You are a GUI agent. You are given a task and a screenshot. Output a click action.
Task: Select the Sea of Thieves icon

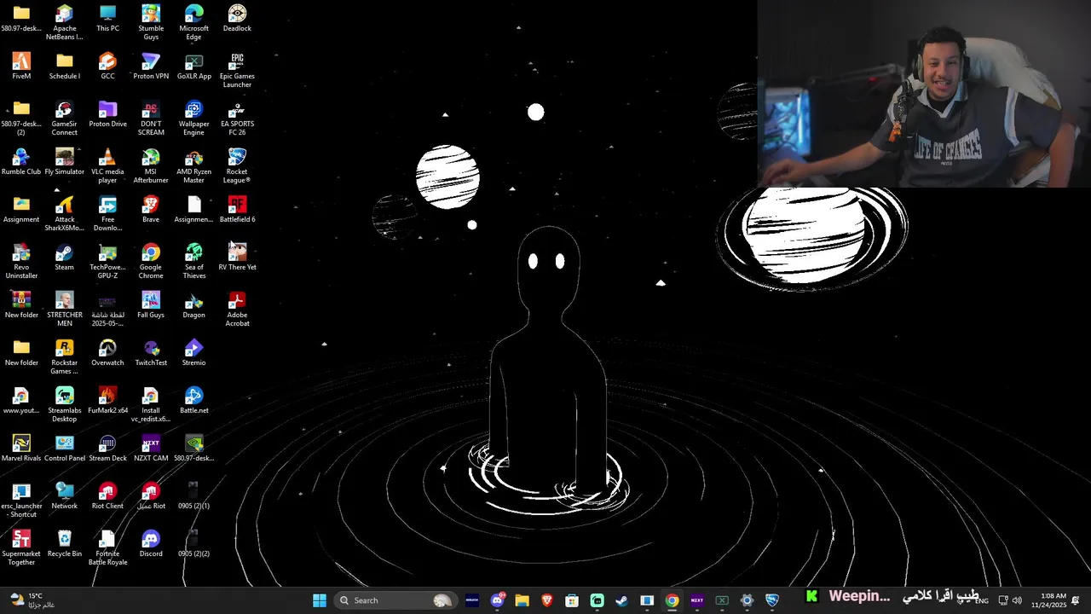point(193,261)
